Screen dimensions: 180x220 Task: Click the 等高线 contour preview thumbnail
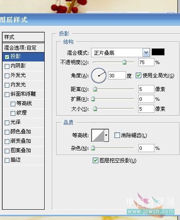(x=98, y=135)
